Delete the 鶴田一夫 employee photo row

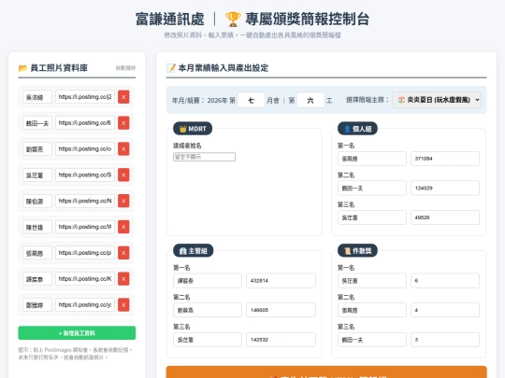point(123,123)
